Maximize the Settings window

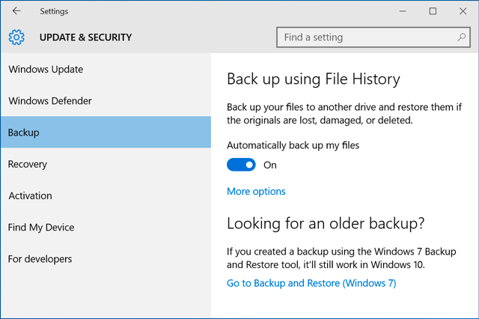[x=433, y=11]
